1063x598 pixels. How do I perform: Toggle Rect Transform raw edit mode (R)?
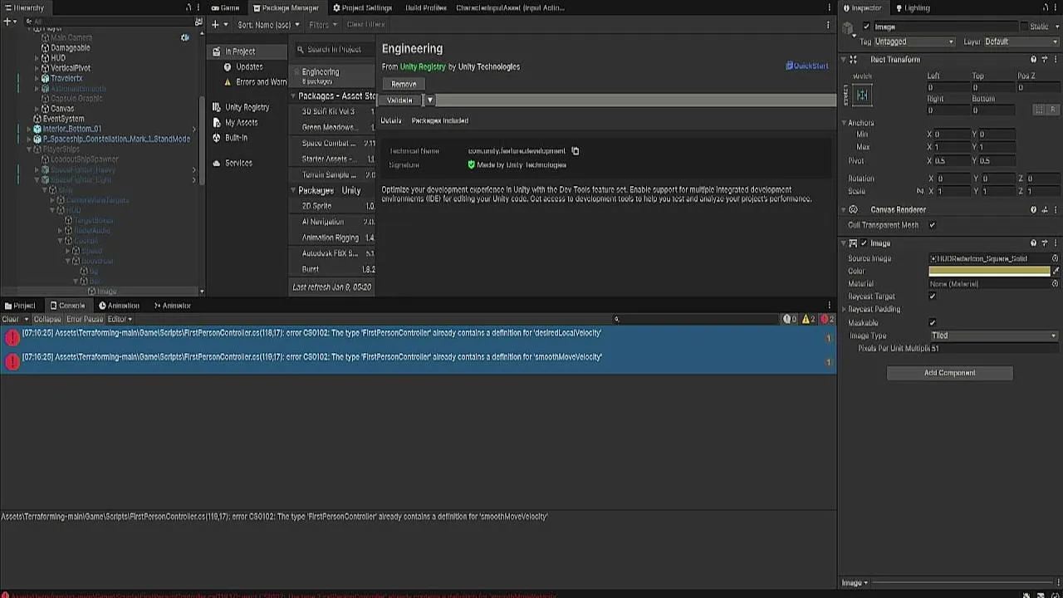pyautogui.click(x=1052, y=110)
